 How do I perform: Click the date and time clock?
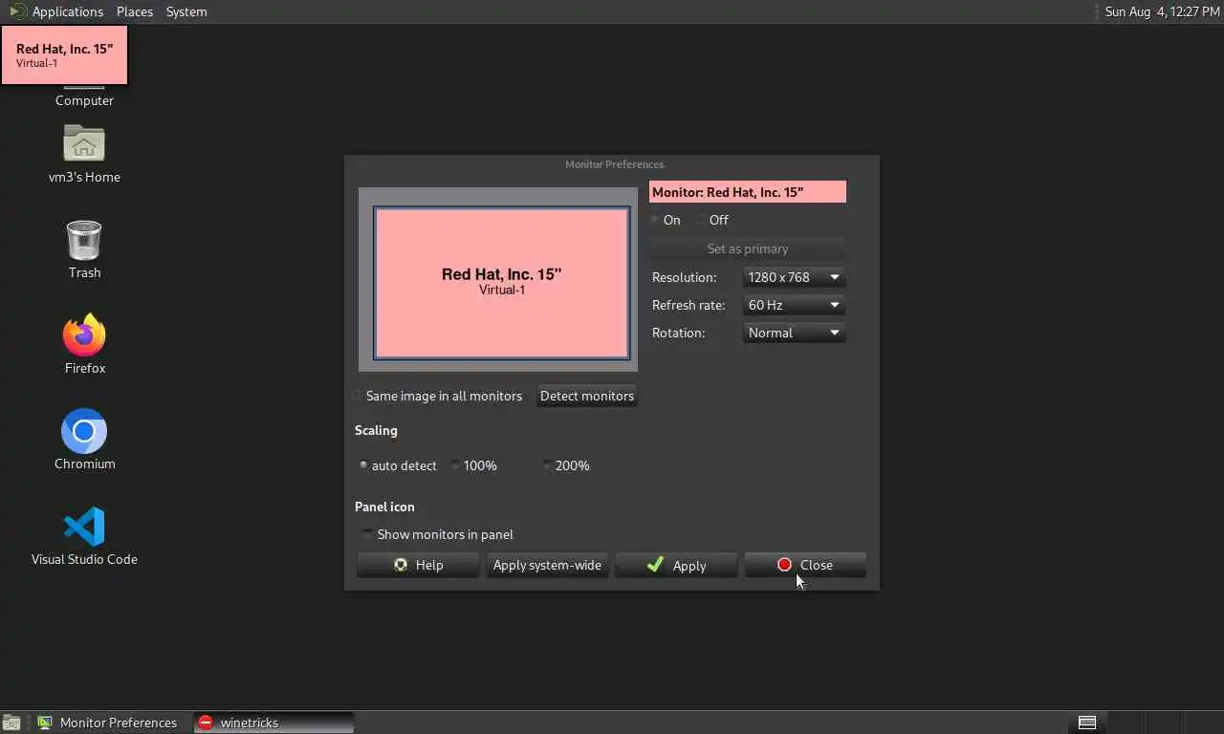pos(1162,11)
